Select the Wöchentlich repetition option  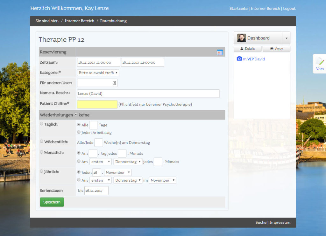click(x=41, y=141)
